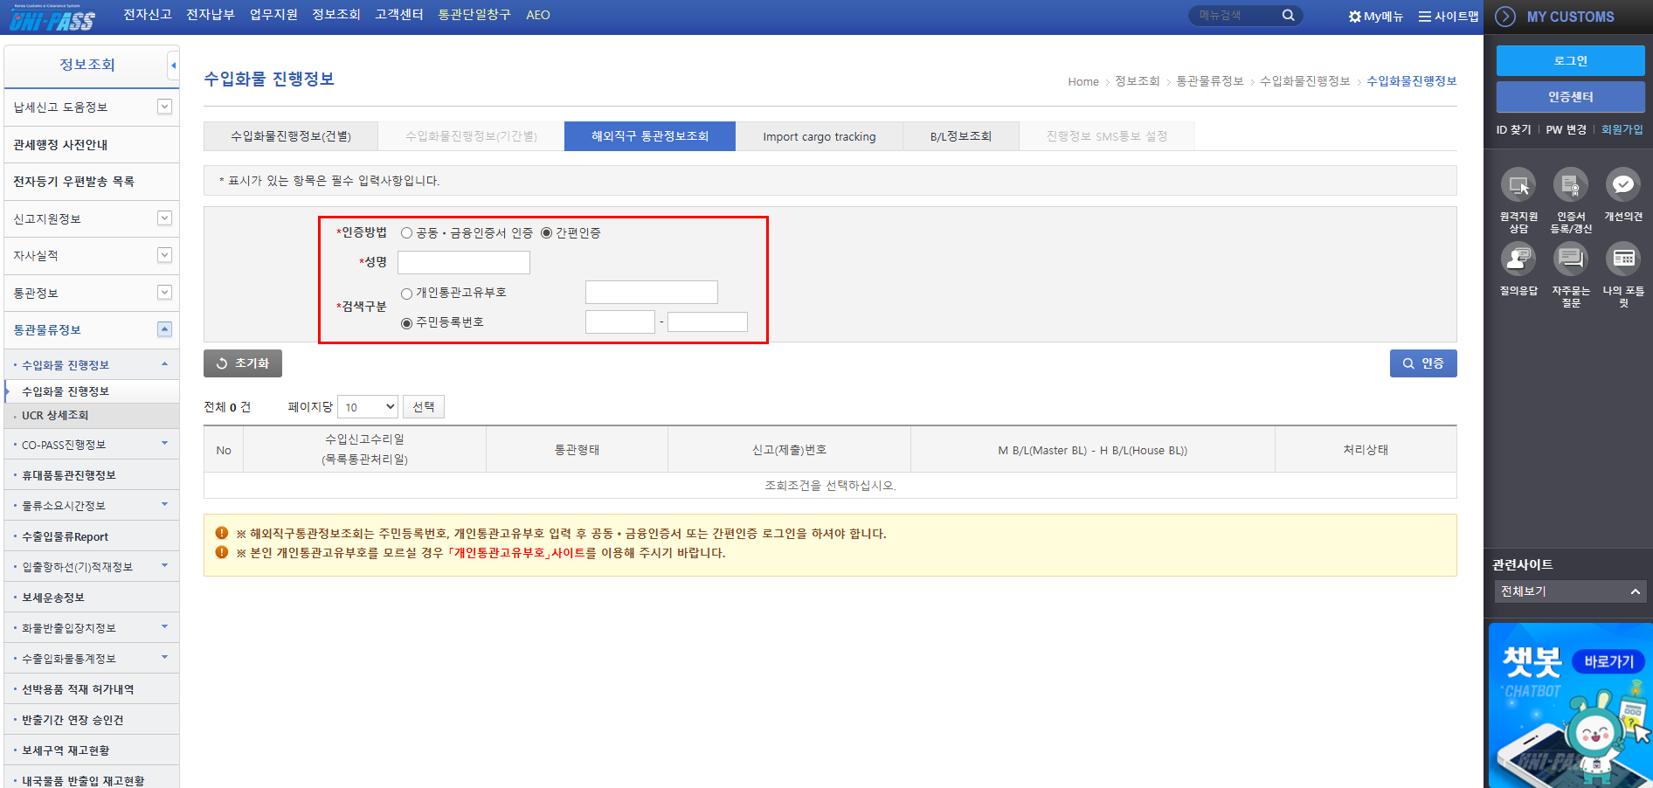
Task: Open 관련사이트 전체보기 dropdown
Action: [x=1570, y=591]
